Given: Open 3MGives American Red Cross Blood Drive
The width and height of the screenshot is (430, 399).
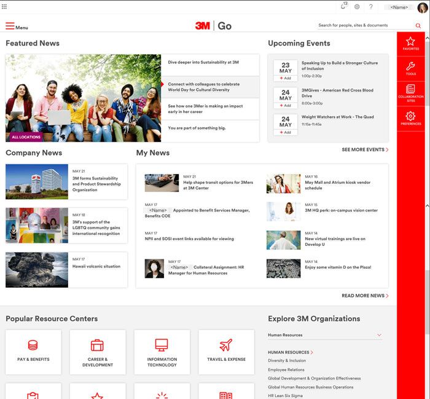Looking at the screenshot, I should click(x=337, y=93).
